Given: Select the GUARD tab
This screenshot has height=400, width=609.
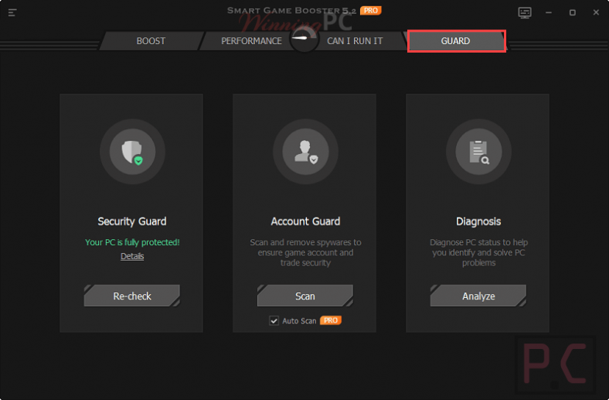Looking at the screenshot, I should (456, 41).
